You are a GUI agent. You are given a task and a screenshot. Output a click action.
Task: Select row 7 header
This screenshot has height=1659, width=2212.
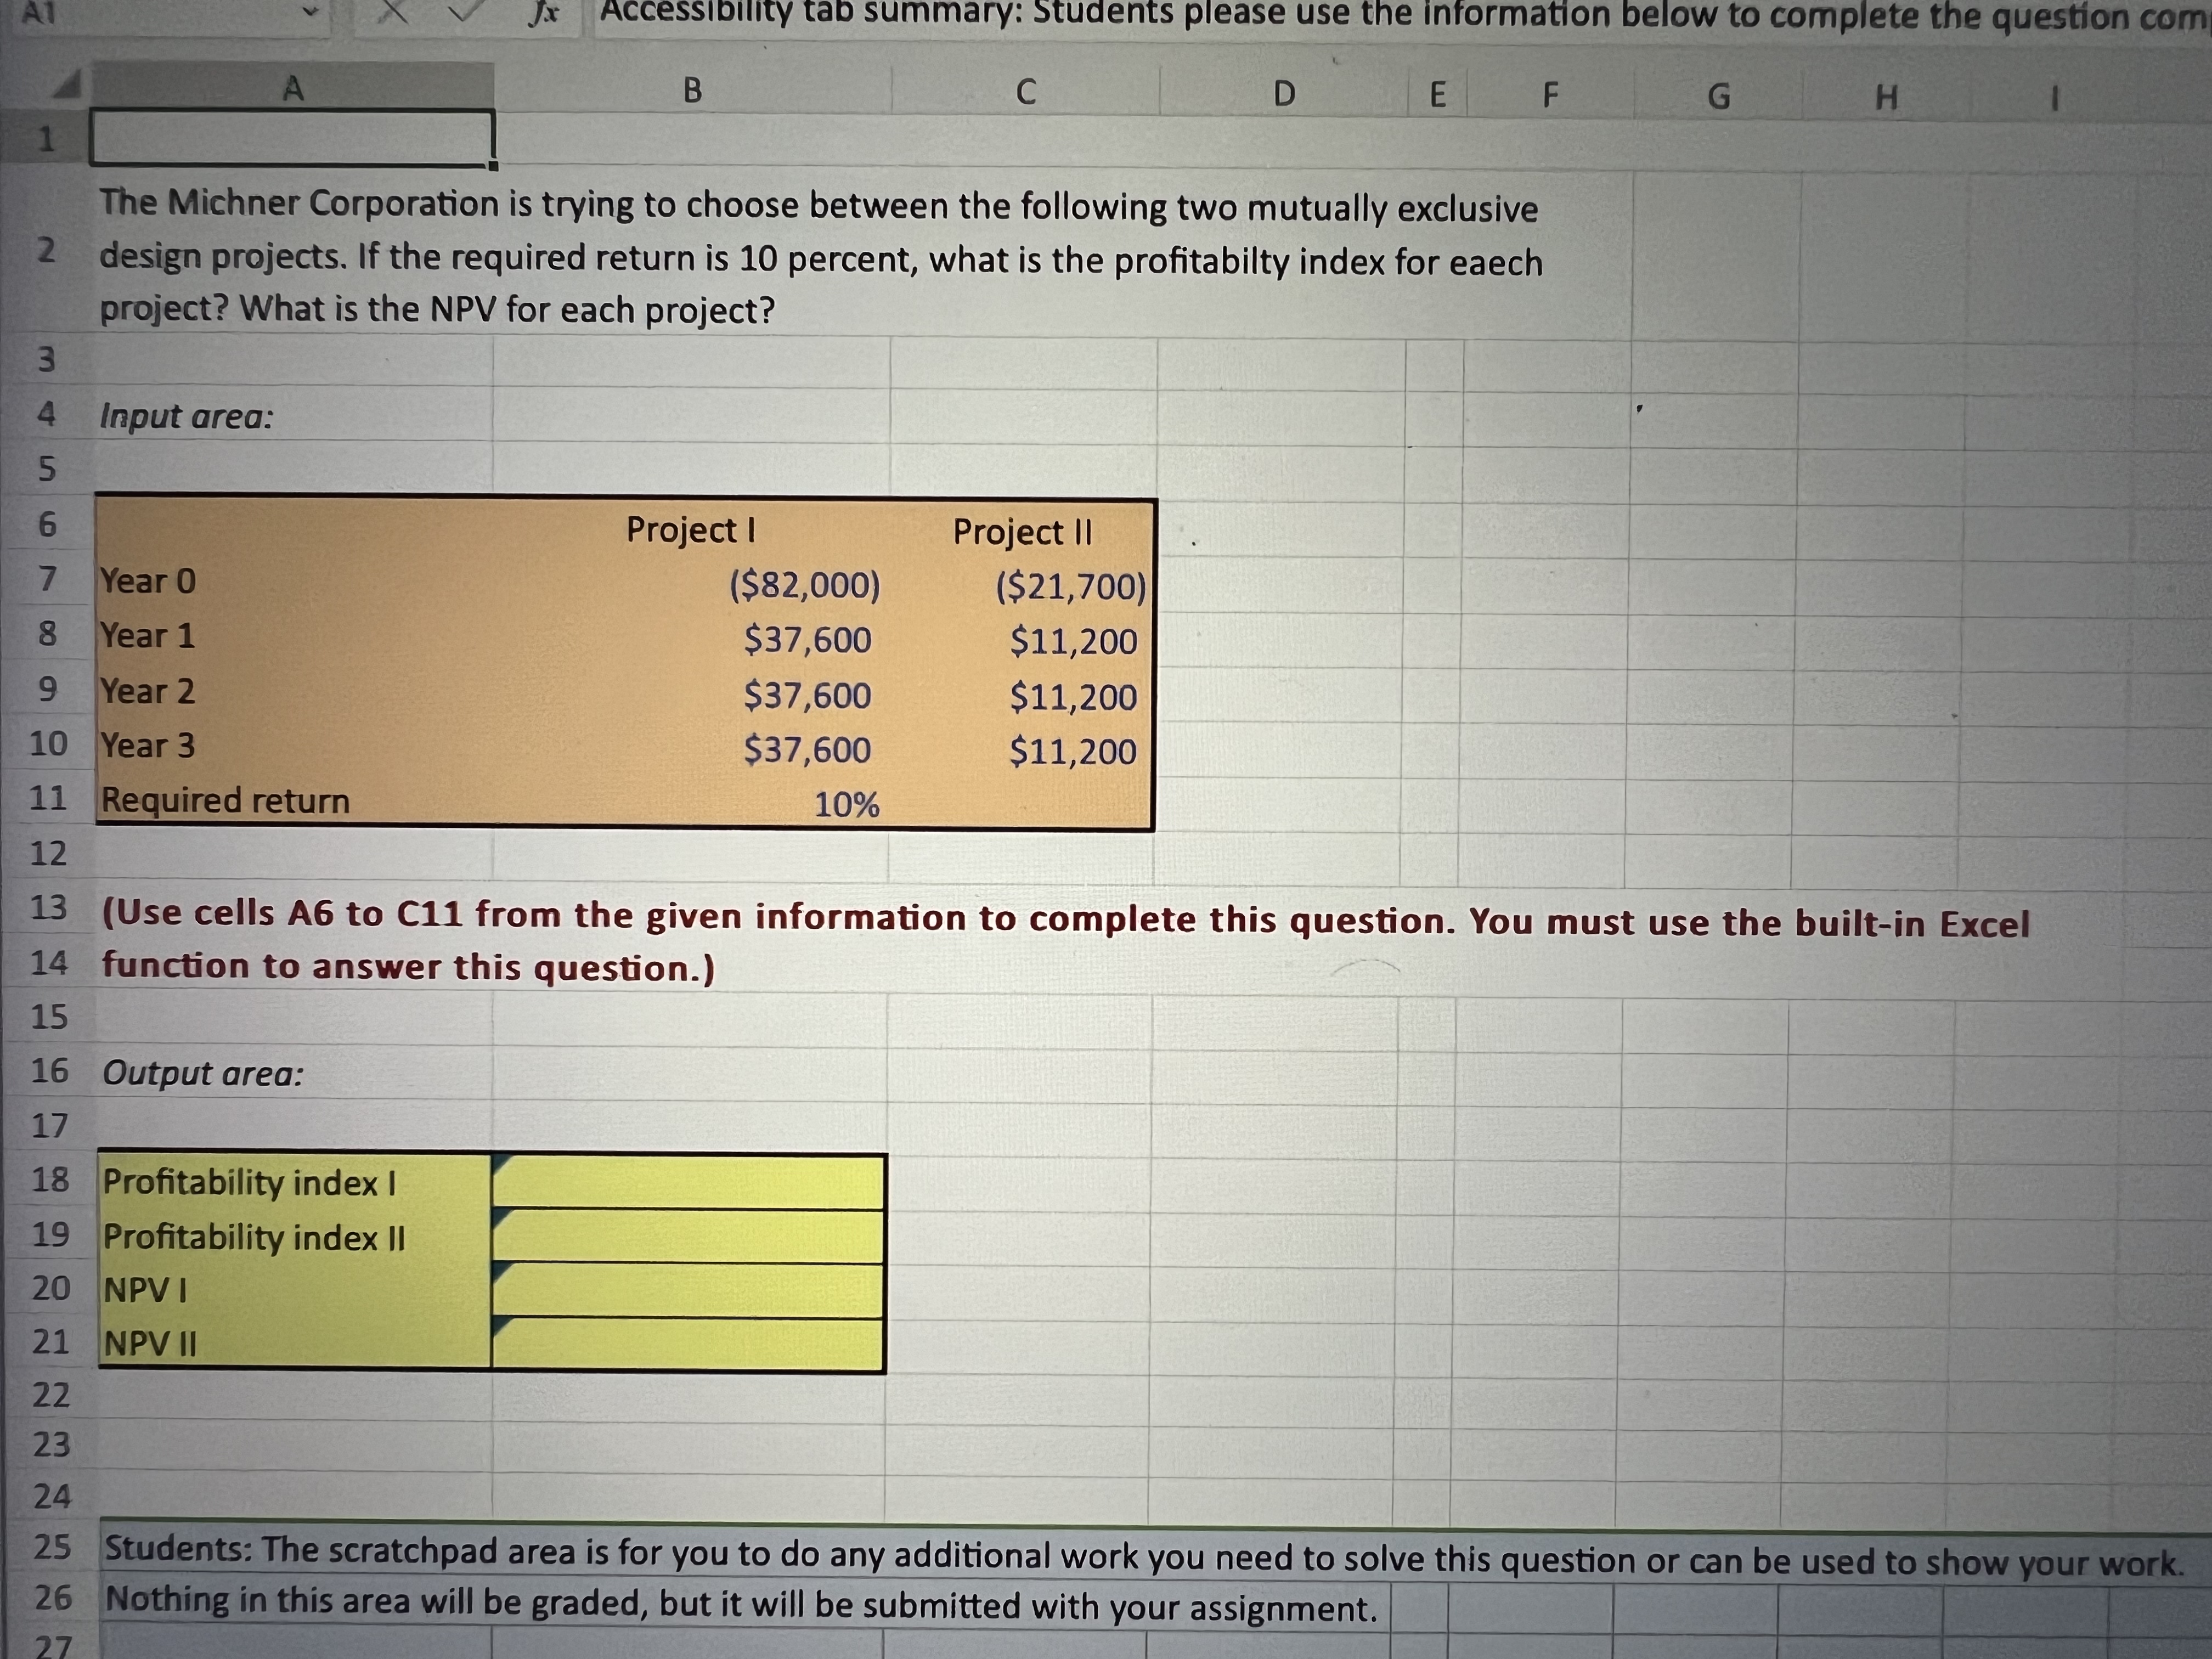pos(49,580)
